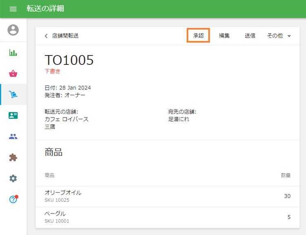306x235 pixels.
Task: Expand the その他 dropdown menu
Action: tap(279, 35)
